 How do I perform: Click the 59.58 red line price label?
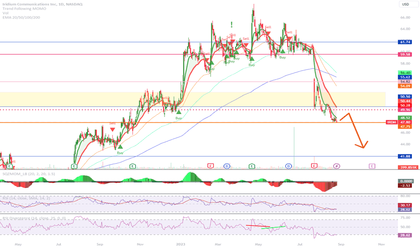pos(405,55)
